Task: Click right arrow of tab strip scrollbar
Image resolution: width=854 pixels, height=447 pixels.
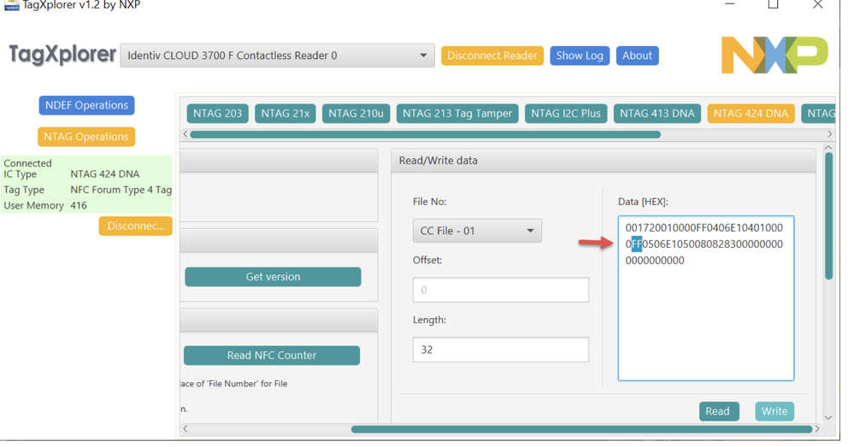Action: coord(829,134)
